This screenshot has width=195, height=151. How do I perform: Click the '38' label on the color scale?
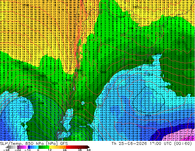pos(80,150)
